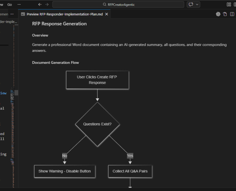This screenshot has width=236, height=191.
Task: Close the Preview RFP-Responder-Implementation-Plan.md tab
Action: [x=106, y=14]
